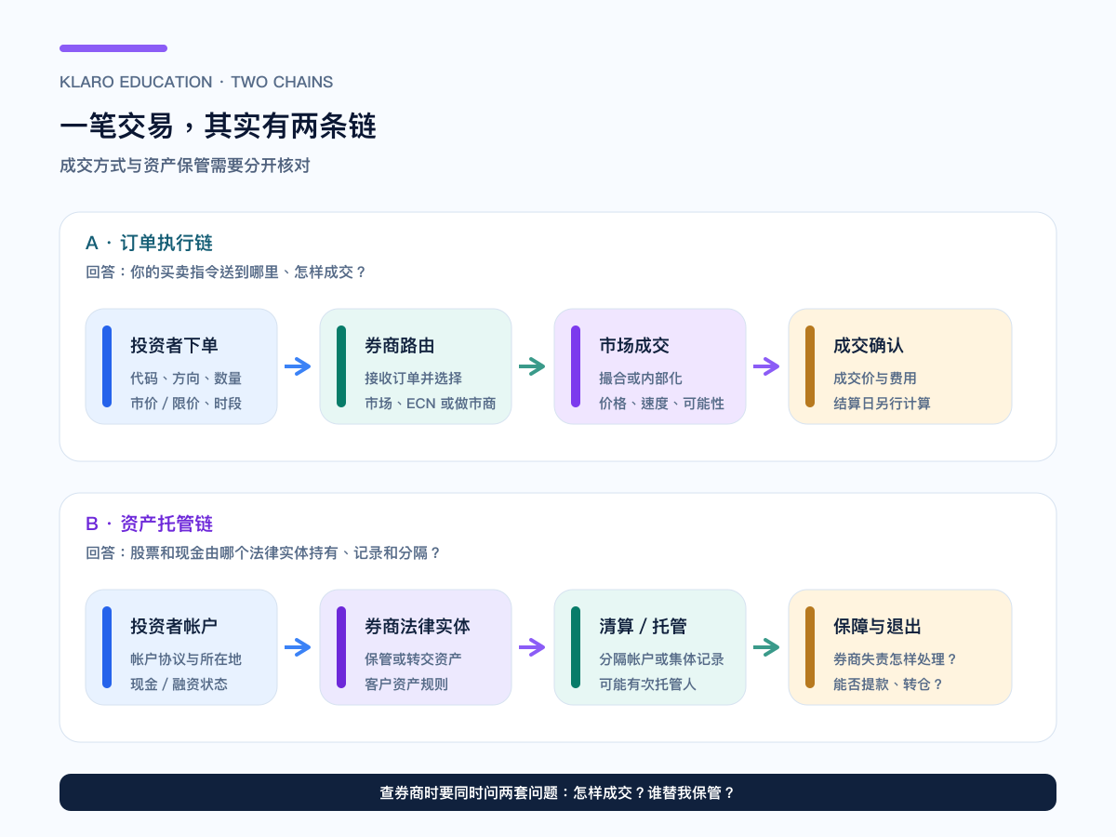Click the heading B · 资产托管链

coord(149,525)
